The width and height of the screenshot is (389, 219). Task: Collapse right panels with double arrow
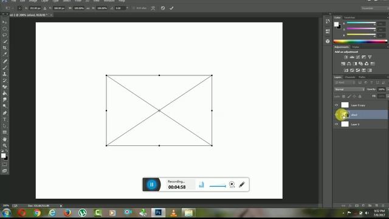pyautogui.click(x=330, y=14)
